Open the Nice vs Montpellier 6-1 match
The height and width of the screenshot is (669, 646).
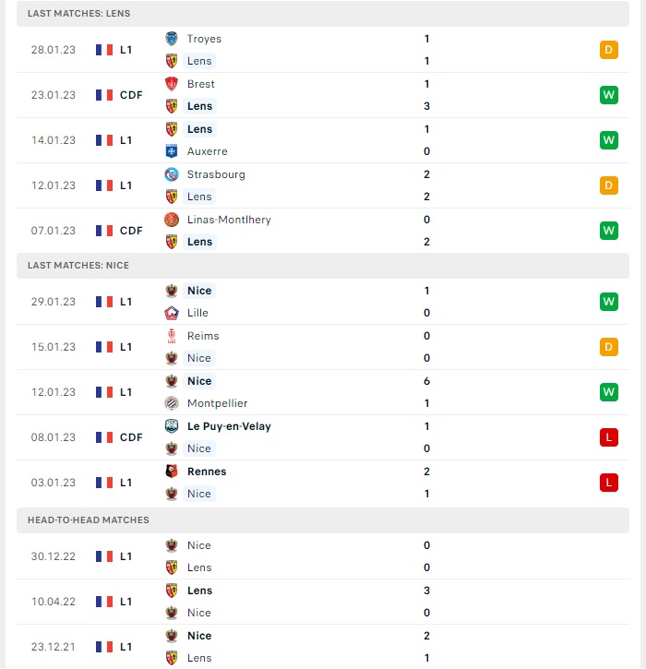point(323,392)
